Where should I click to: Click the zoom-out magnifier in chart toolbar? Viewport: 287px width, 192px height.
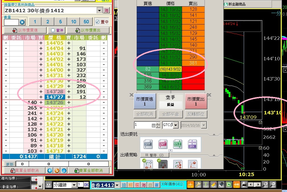[272, 185]
